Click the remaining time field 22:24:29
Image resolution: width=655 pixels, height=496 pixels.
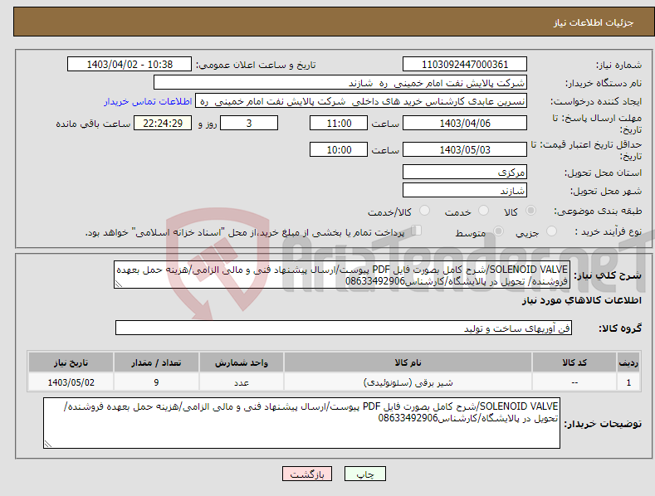[x=163, y=123]
